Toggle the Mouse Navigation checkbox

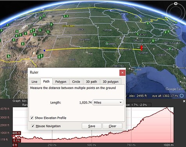point(33,126)
